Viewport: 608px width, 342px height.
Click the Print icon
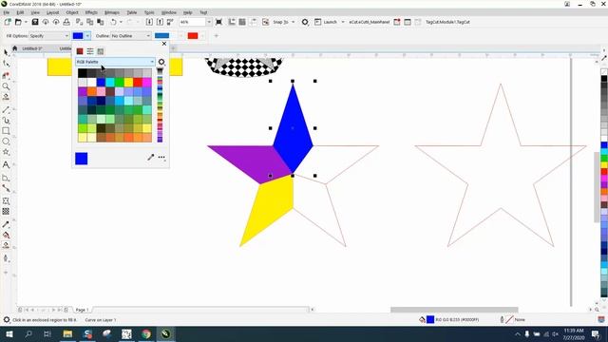[66, 22]
